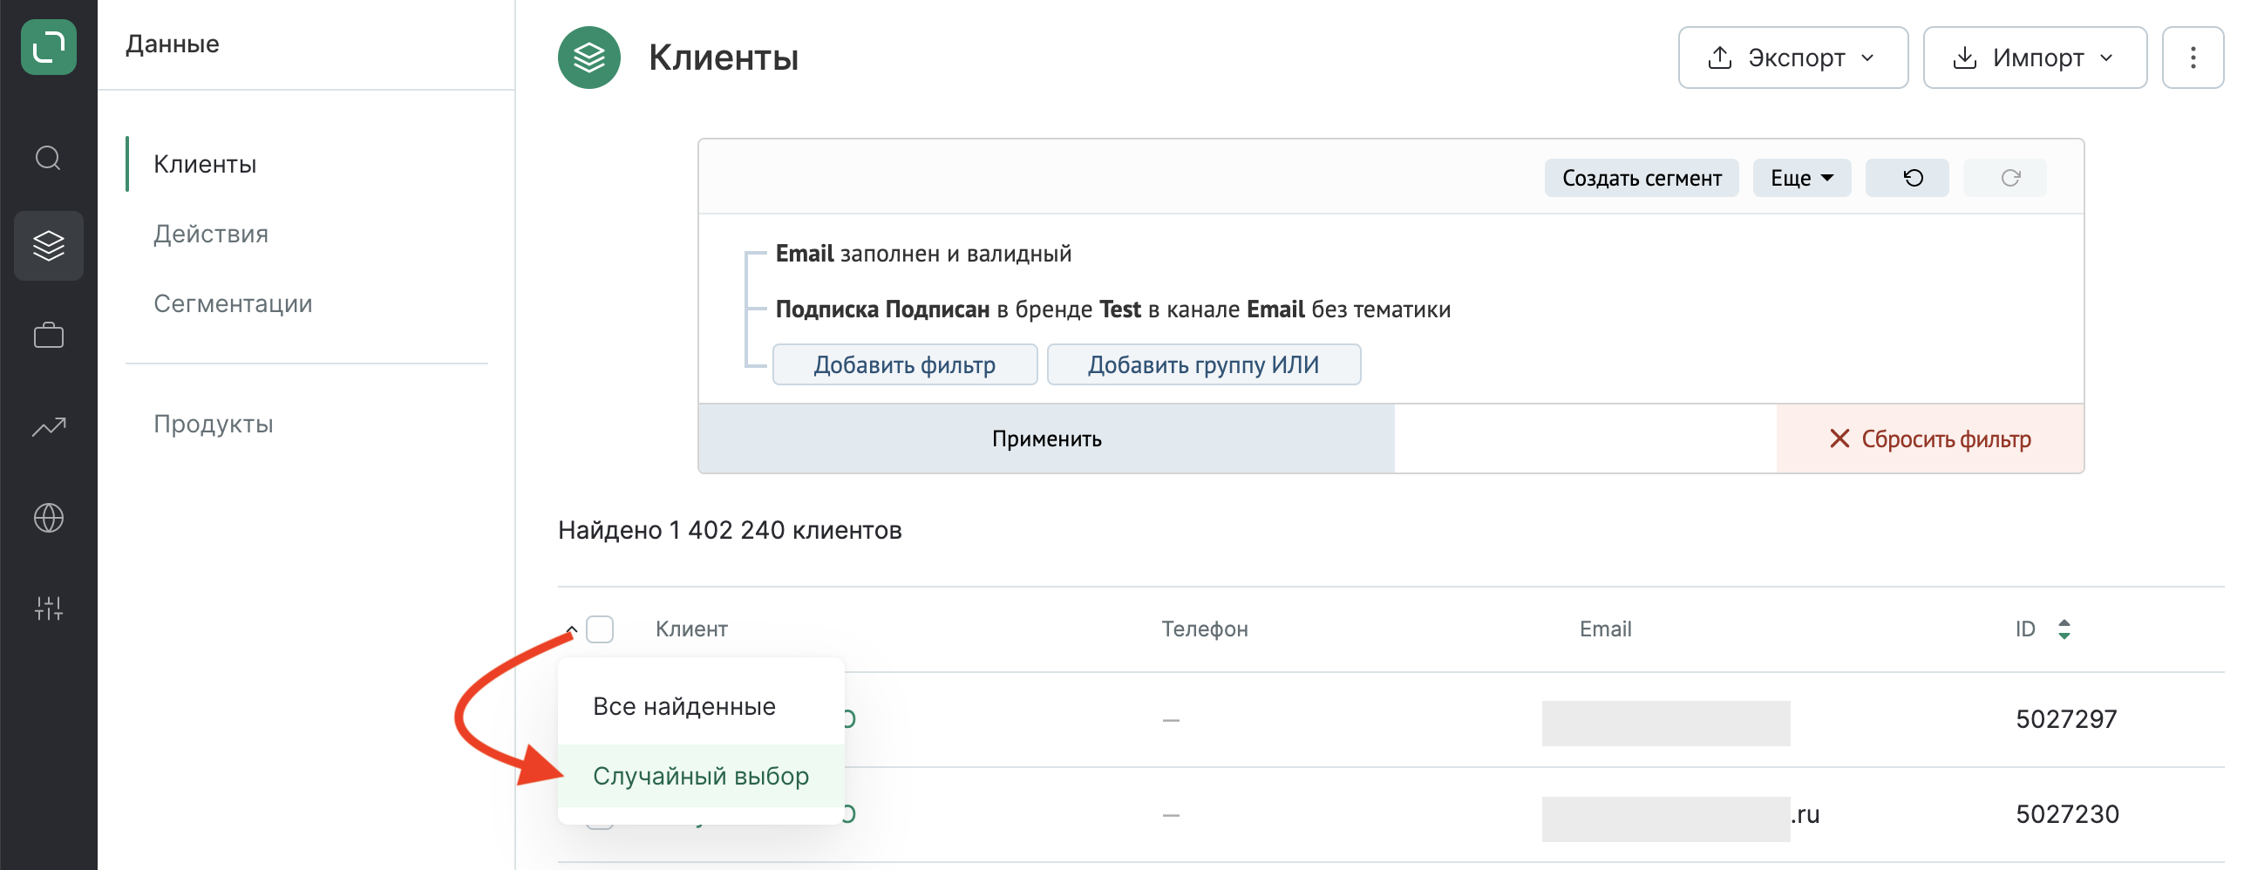Open the analytics trend chart icon
This screenshot has height=870, width=2244.
point(49,426)
